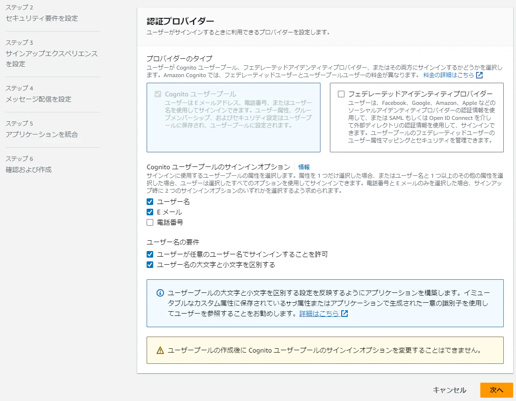The height and width of the screenshot is (401, 516).
Task: Go to step 3 サインアップエクスペリエンスを設定
Action: click(52, 59)
